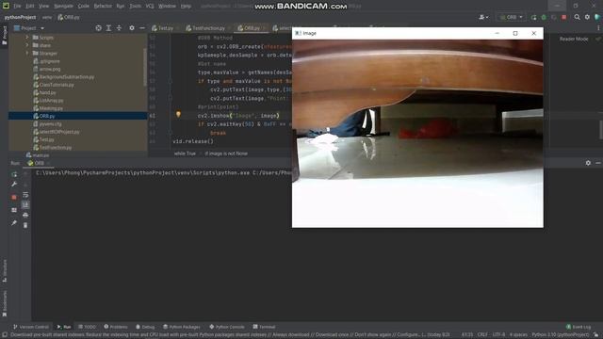
Task: Open IDE settings gear in top toolbar
Action: pyautogui.click(x=587, y=17)
